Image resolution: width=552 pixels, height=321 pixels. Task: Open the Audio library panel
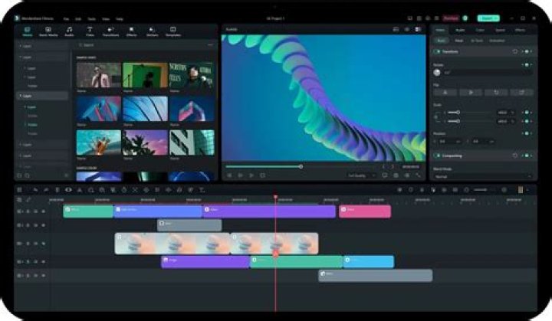pyautogui.click(x=68, y=31)
